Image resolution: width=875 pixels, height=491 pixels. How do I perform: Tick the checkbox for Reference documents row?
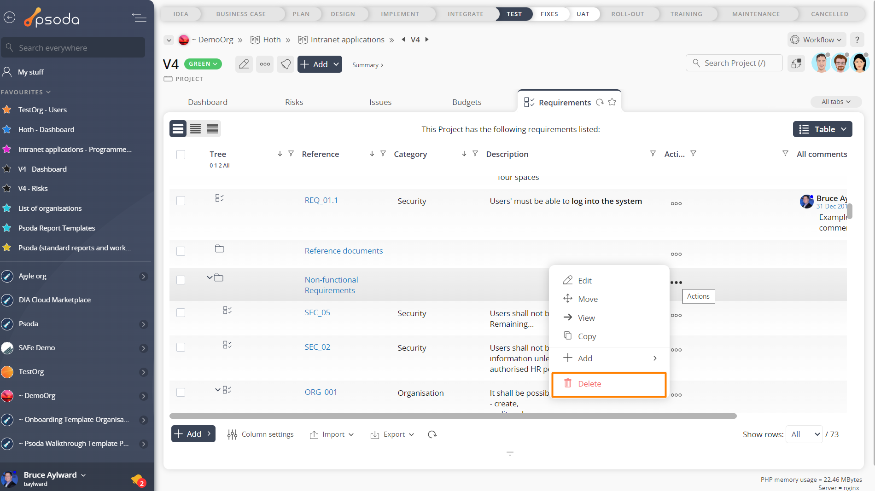pos(181,251)
